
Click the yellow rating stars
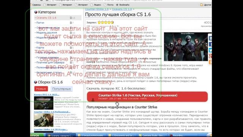(106, 22)
